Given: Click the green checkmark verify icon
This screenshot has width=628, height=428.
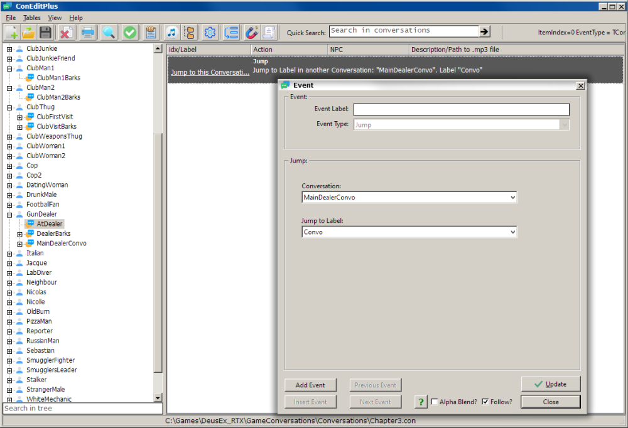Looking at the screenshot, I should tap(130, 33).
